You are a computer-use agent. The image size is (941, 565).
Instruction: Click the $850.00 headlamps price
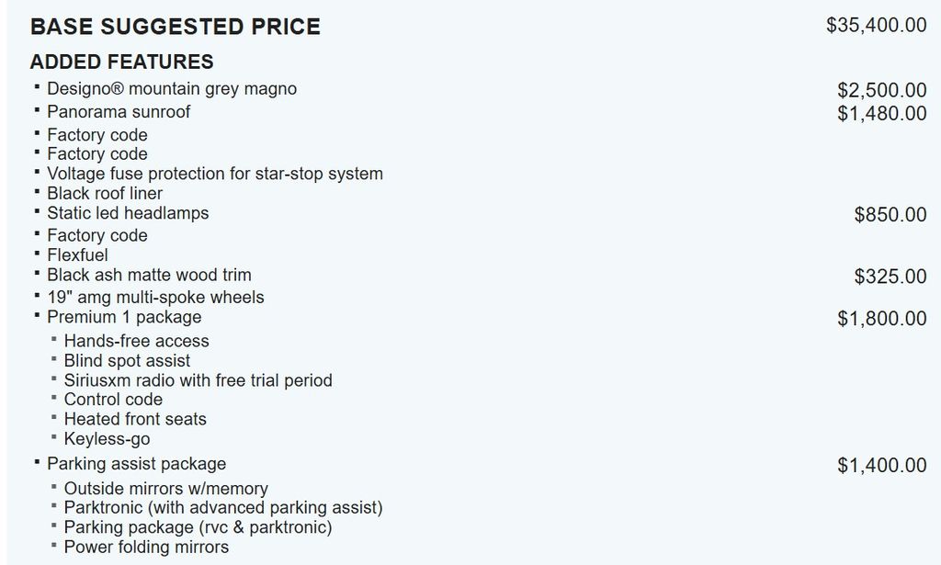[890, 215]
